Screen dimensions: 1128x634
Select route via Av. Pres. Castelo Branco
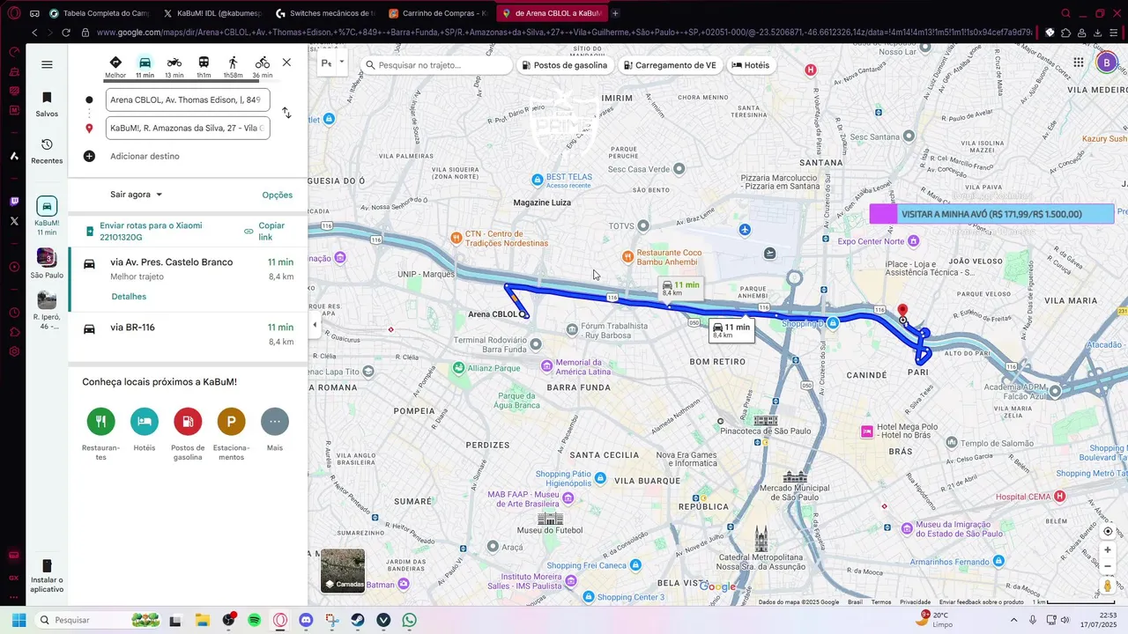pyautogui.click(x=188, y=279)
